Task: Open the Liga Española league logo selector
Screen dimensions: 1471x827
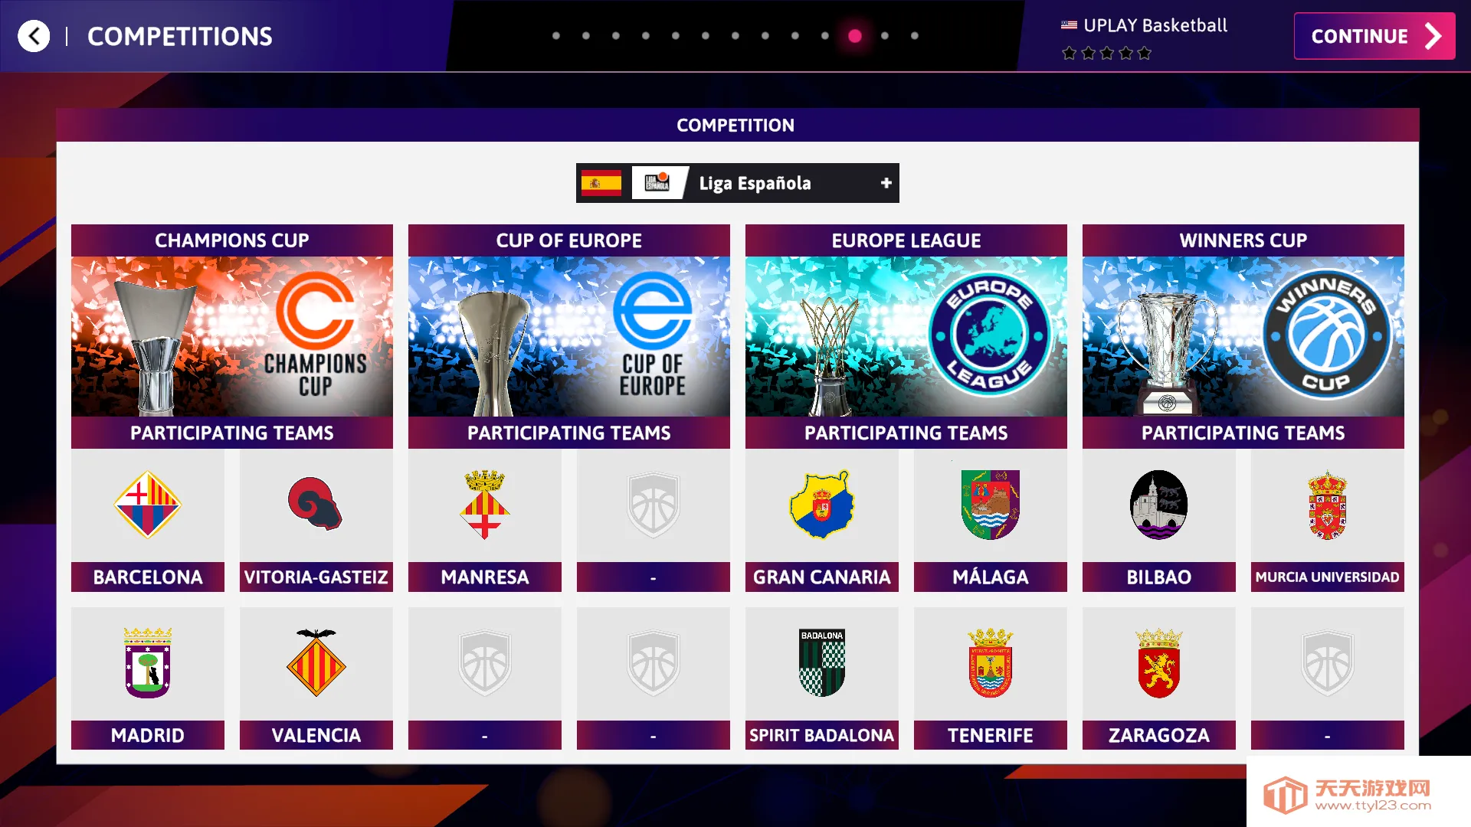Action: click(x=657, y=183)
